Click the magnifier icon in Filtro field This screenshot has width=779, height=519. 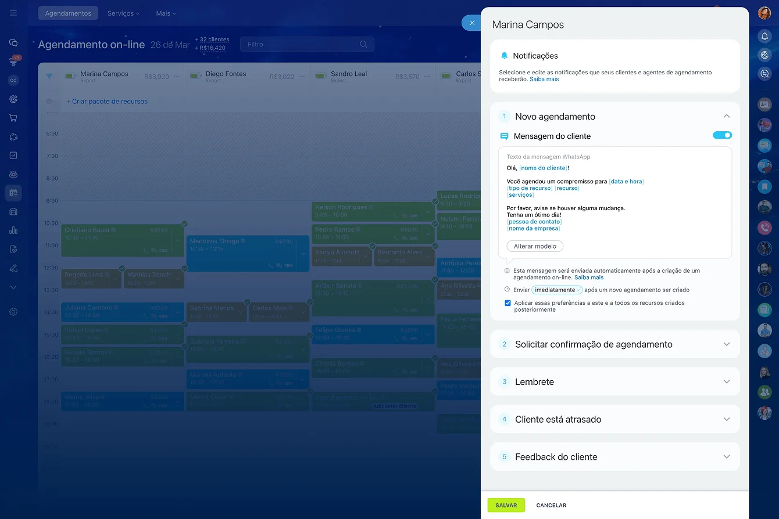tap(363, 44)
